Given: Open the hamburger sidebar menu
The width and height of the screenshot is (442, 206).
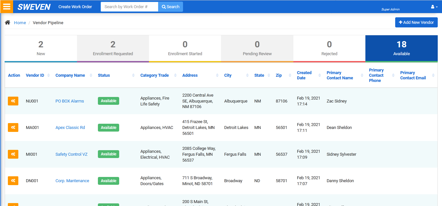Looking at the screenshot, I should (x=7, y=7).
